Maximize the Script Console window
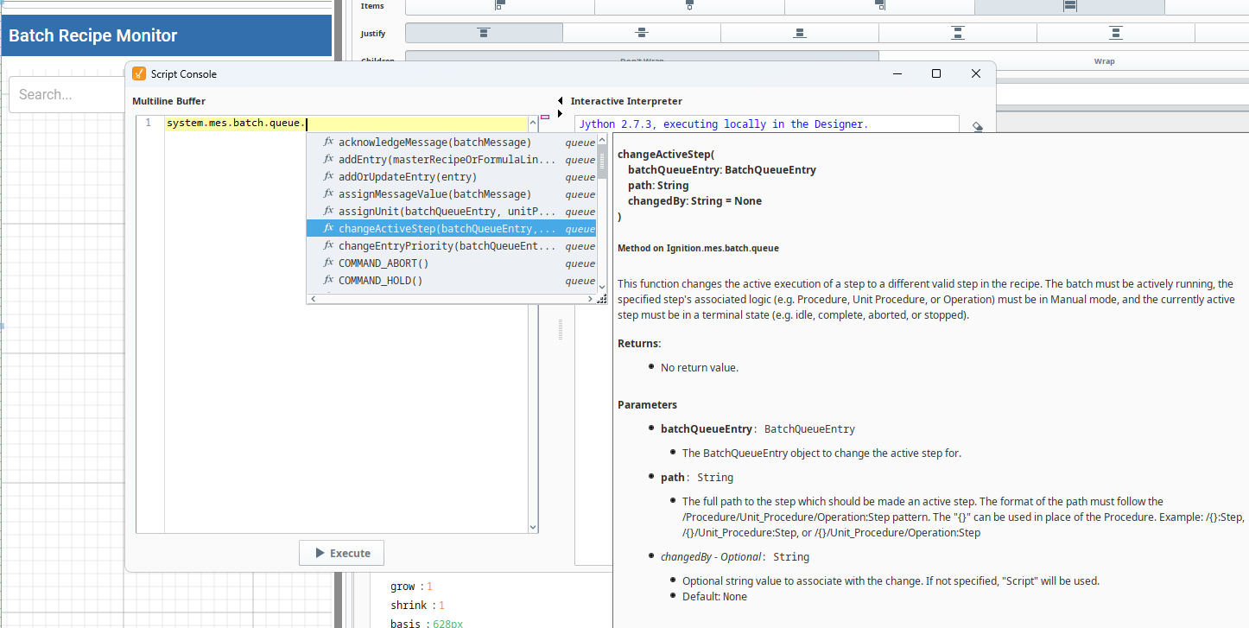The width and height of the screenshot is (1249, 628). click(936, 74)
